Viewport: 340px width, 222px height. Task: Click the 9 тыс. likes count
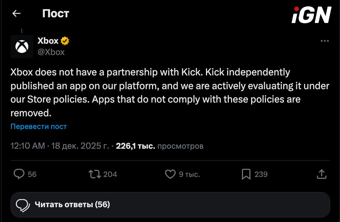189,174
